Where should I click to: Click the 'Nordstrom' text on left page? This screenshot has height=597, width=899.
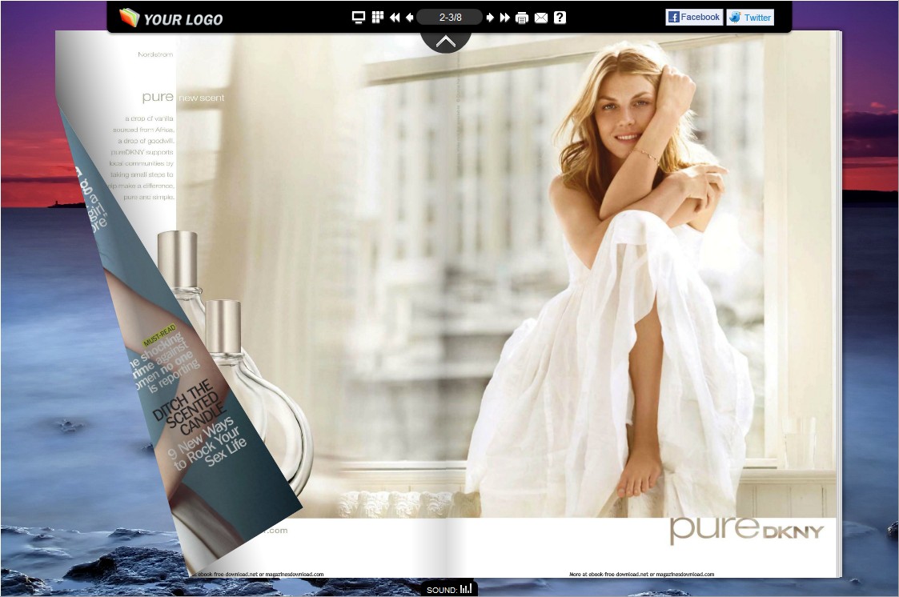point(155,54)
